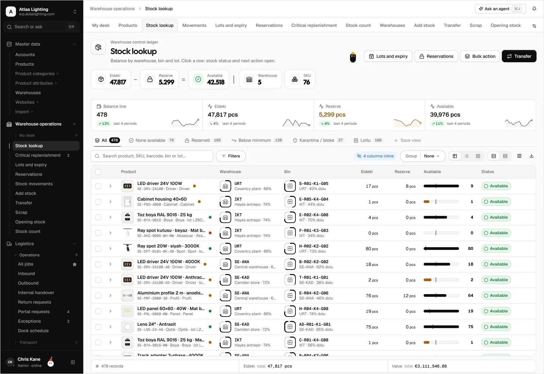Click the bin icon for S-R01-K1-G05

coord(290,186)
